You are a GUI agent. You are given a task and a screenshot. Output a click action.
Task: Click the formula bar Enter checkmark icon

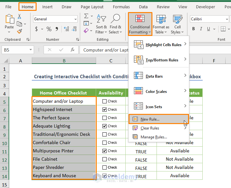[61, 50]
